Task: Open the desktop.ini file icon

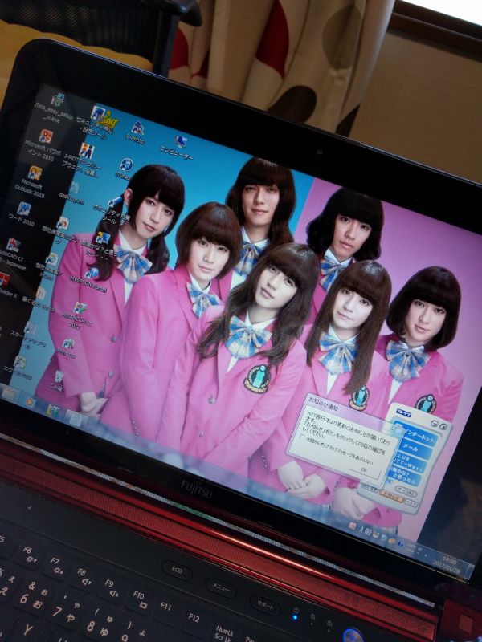Action: tap(72, 193)
